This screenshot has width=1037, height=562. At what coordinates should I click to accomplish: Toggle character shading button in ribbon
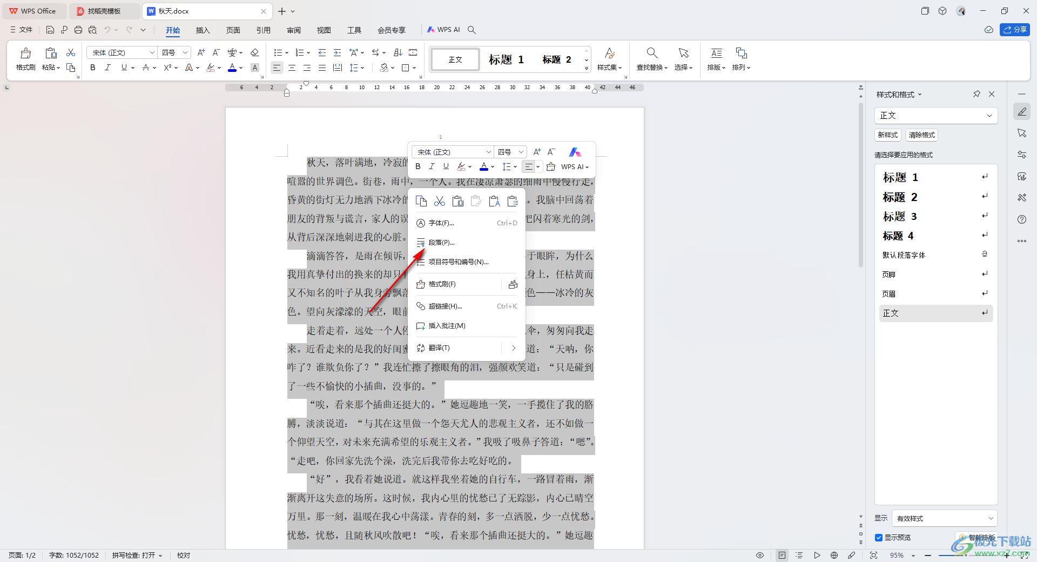[x=255, y=68]
